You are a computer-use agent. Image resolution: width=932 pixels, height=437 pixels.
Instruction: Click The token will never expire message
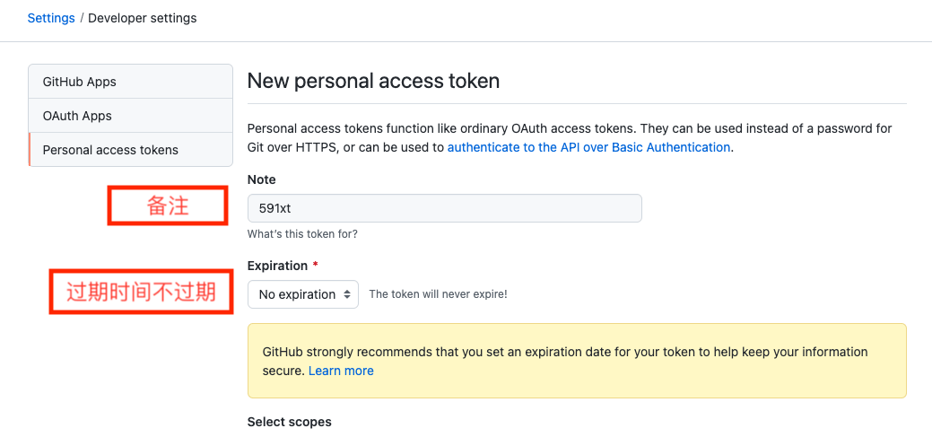[438, 294]
